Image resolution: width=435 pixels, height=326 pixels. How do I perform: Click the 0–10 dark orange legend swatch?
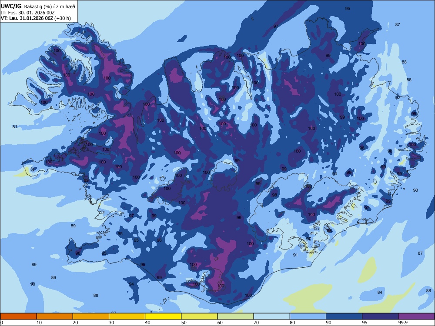[18, 316]
